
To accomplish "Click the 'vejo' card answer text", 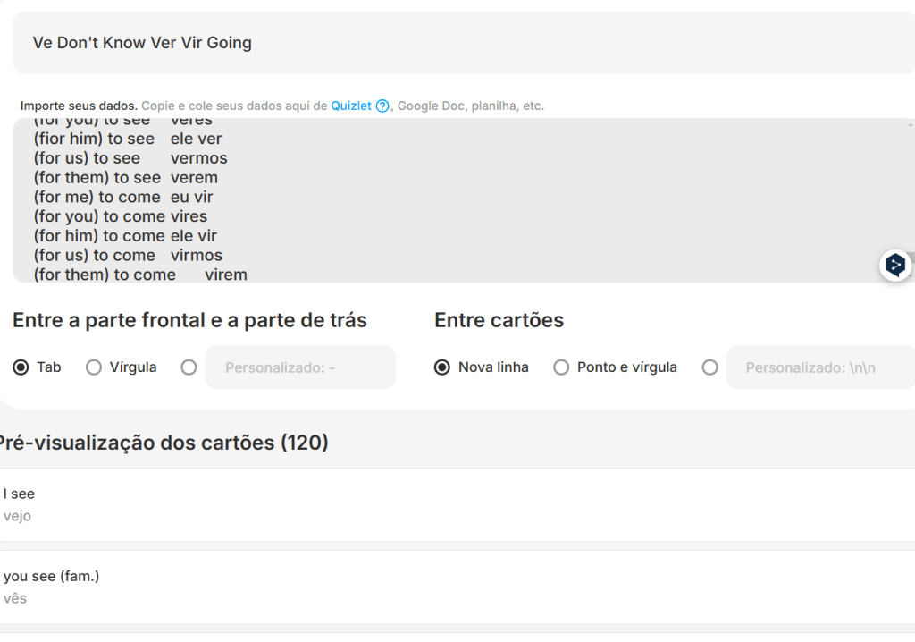I will (x=17, y=516).
